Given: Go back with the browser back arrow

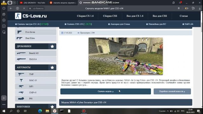Looking at the screenshot, I should [11, 9].
